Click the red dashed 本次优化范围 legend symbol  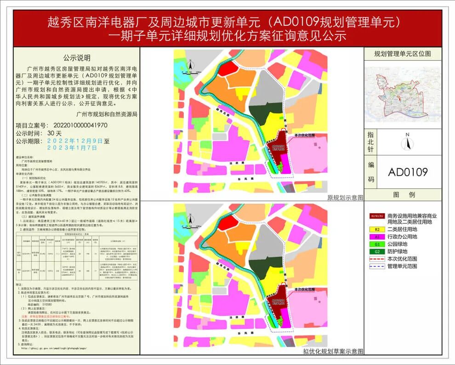click(377, 258)
